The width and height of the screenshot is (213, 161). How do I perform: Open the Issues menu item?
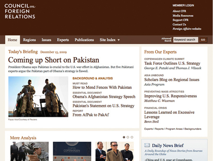pos(46,40)
